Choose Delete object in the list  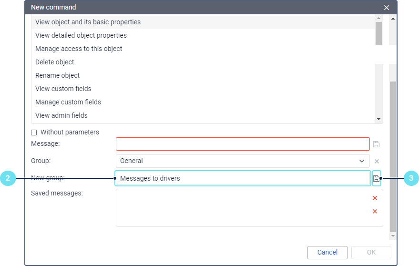point(55,62)
